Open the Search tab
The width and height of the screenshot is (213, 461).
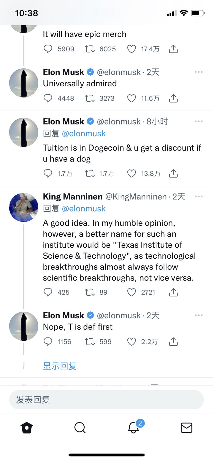[80, 428]
